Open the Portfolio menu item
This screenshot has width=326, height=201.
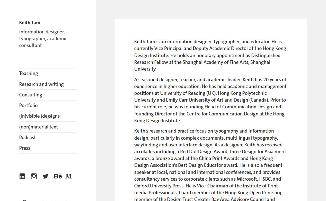28,105
